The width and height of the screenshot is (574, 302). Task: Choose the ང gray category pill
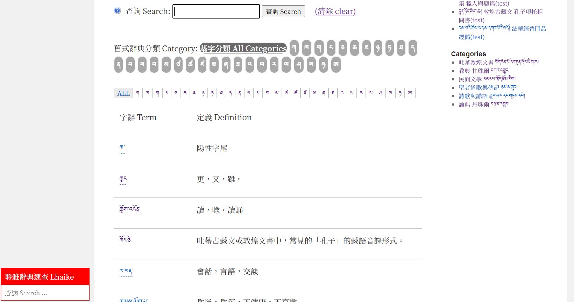(x=331, y=48)
